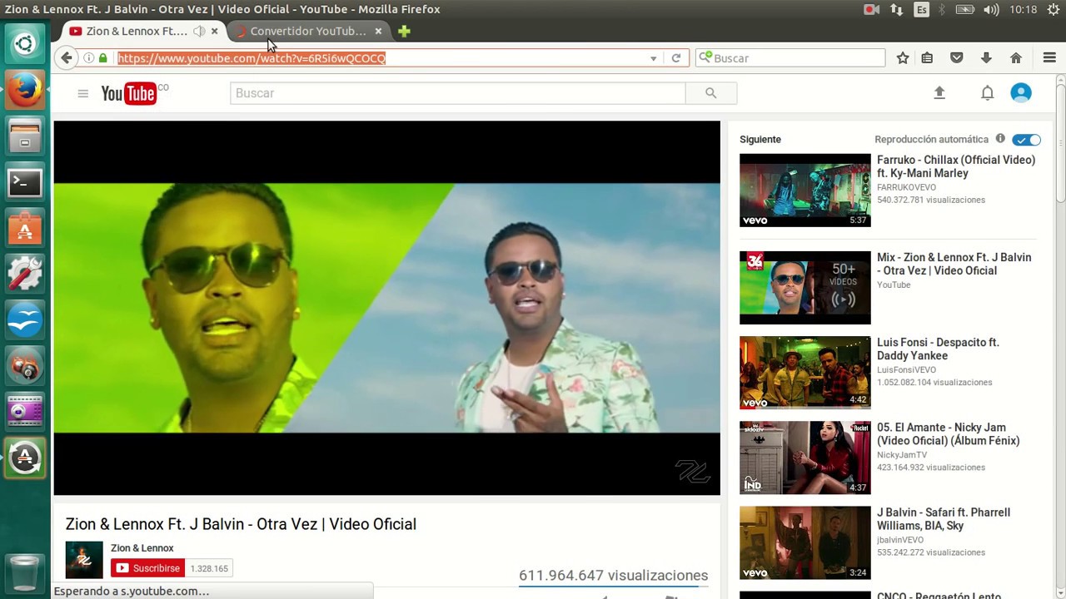Screen dimensions: 1066x599
Task: Click the Farruko Chillax thumbnail
Action: pos(804,190)
